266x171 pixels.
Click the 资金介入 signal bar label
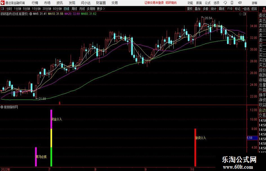[57, 119]
